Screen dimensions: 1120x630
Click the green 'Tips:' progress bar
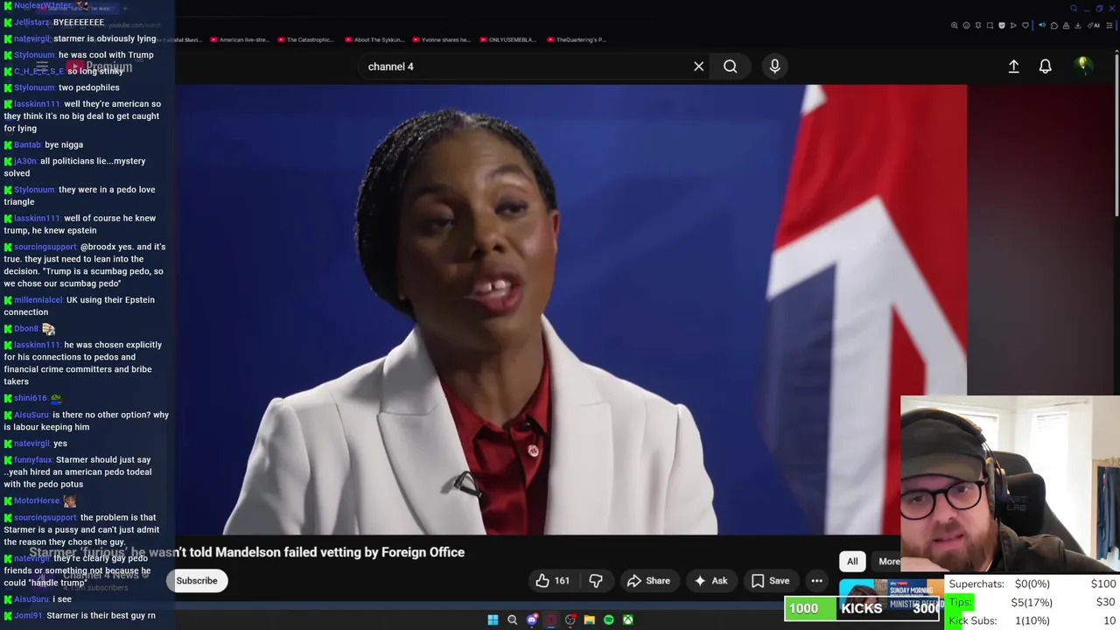coord(961,602)
